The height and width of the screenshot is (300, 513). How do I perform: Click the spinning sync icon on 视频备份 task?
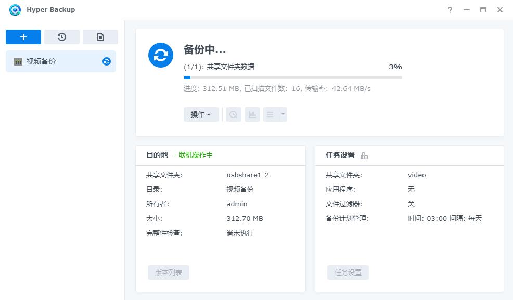click(x=106, y=61)
